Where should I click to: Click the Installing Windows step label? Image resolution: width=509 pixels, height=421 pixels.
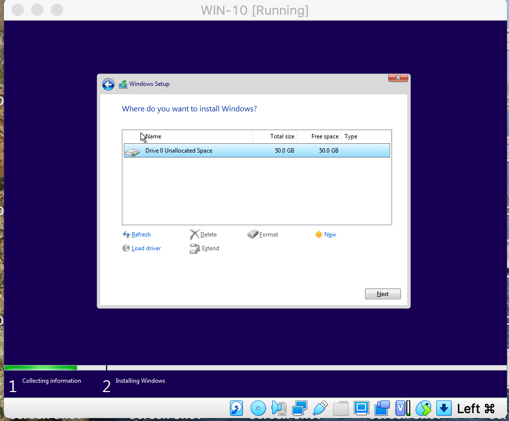tap(140, 381)
